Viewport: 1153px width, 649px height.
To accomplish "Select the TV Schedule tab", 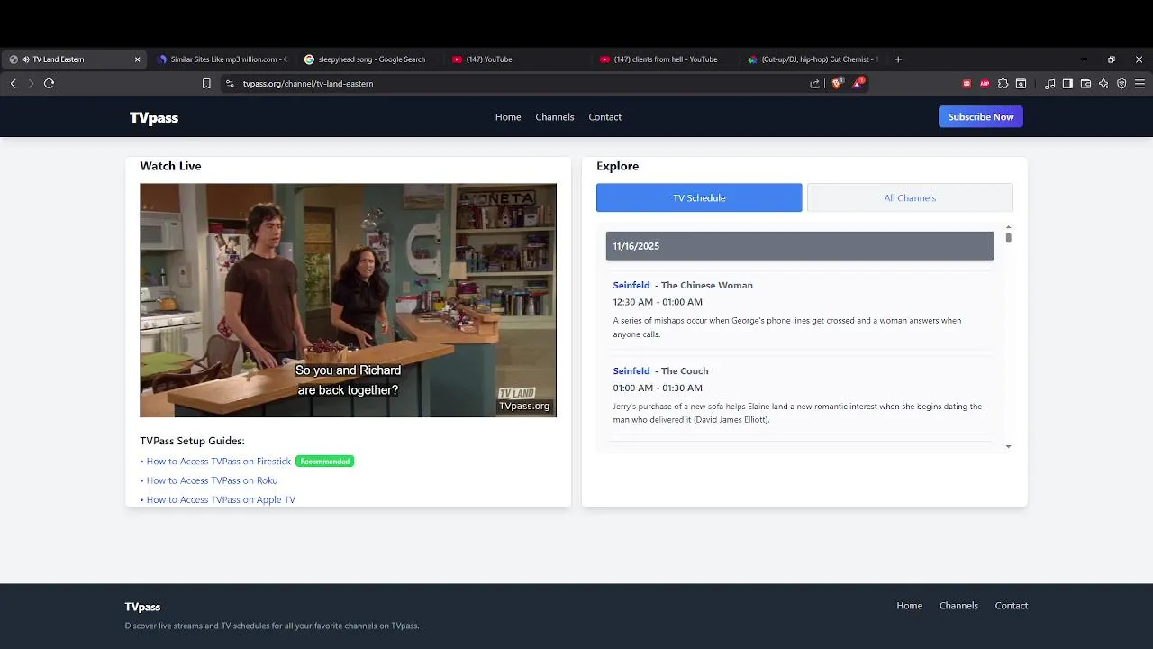I will 699,197.
